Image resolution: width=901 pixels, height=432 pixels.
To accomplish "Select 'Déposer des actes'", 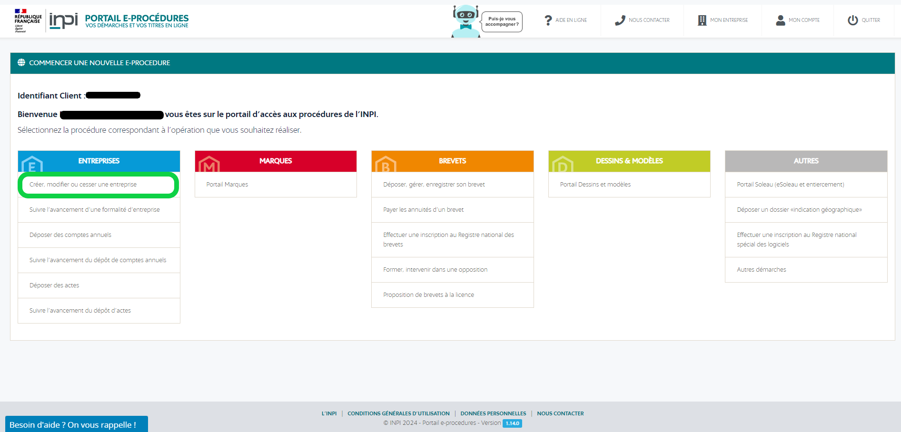I will coord(99,285).
